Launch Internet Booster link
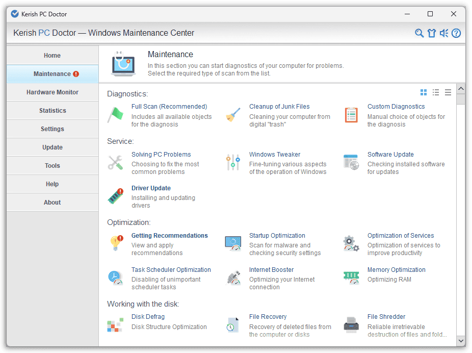Screen dimensions: 472x353 click(x=271, y=270)
